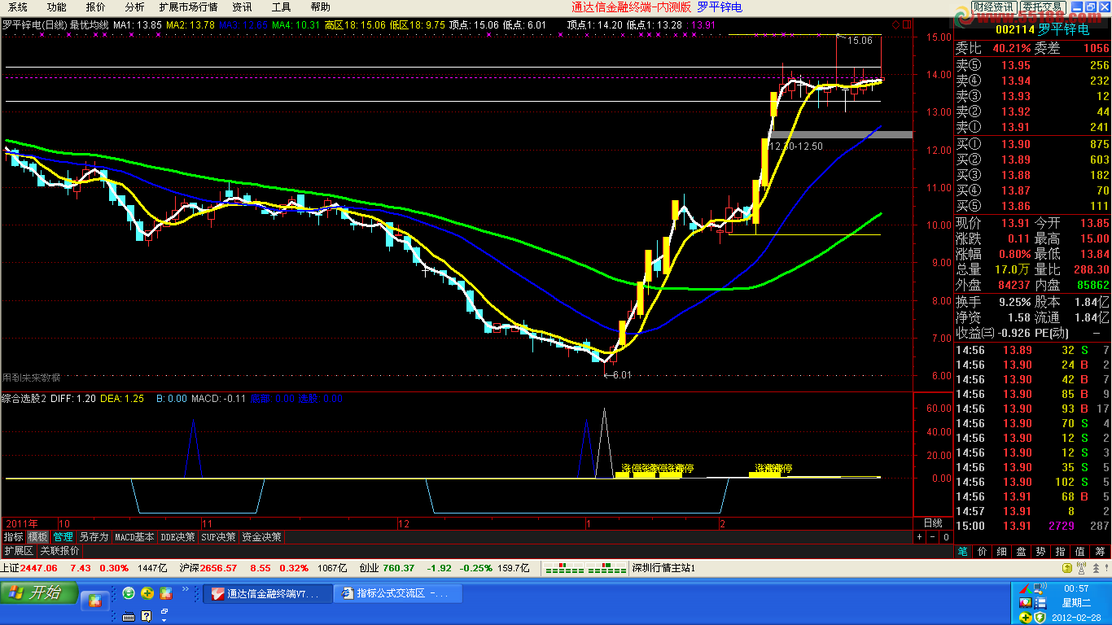Click the 0 reset button under the chart

pyautogui.click(x=946, y=537)
